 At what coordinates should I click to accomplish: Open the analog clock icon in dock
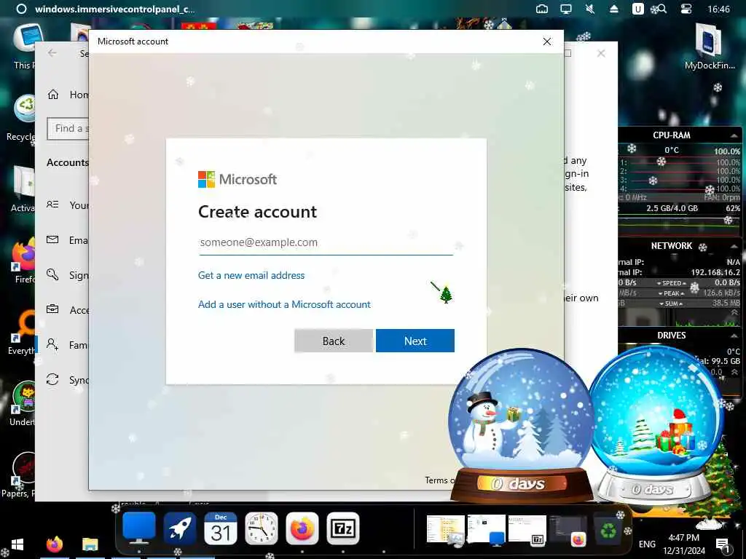click(262, 528)
